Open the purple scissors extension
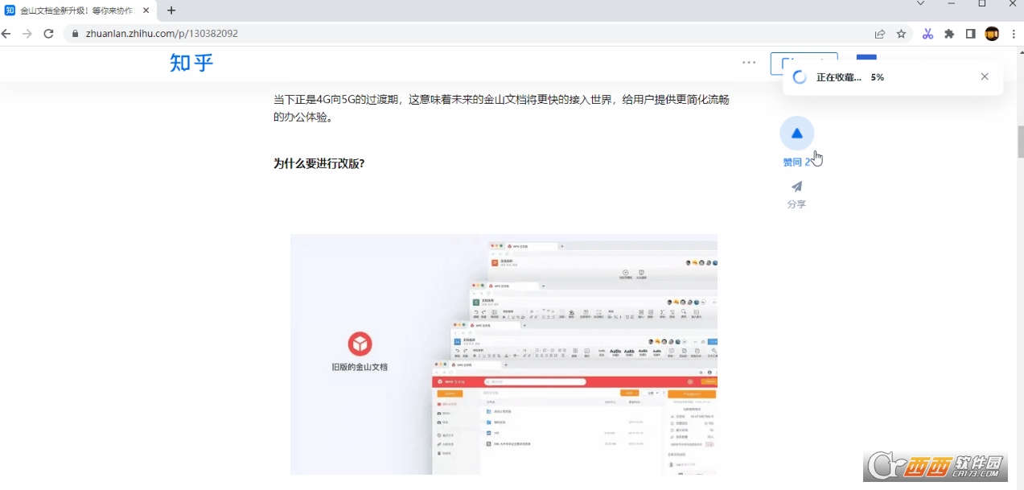The height and width of the screenshot is (490, 1024). point(927,34)
